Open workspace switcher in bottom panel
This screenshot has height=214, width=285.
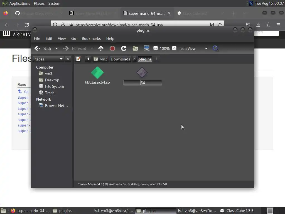[x=270, y=211]
